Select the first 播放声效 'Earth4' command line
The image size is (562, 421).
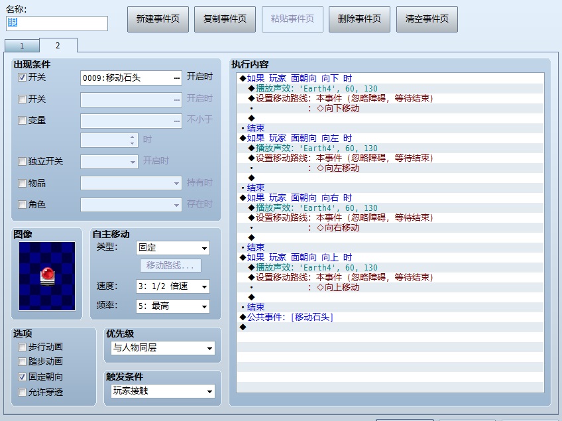tap(390, 88)
